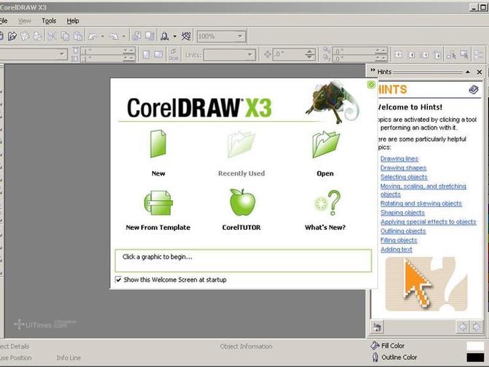Image resolution: width=489 pixels, height=367 pixels.
Task: Click the Redo arrow icon
Action: click(x=114, y=36)
